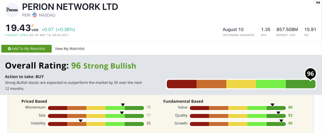Image resolution: width=322 pixels, height=133 pixels.
Task: Click the Perion company logo
Action: tap(12, 10)
